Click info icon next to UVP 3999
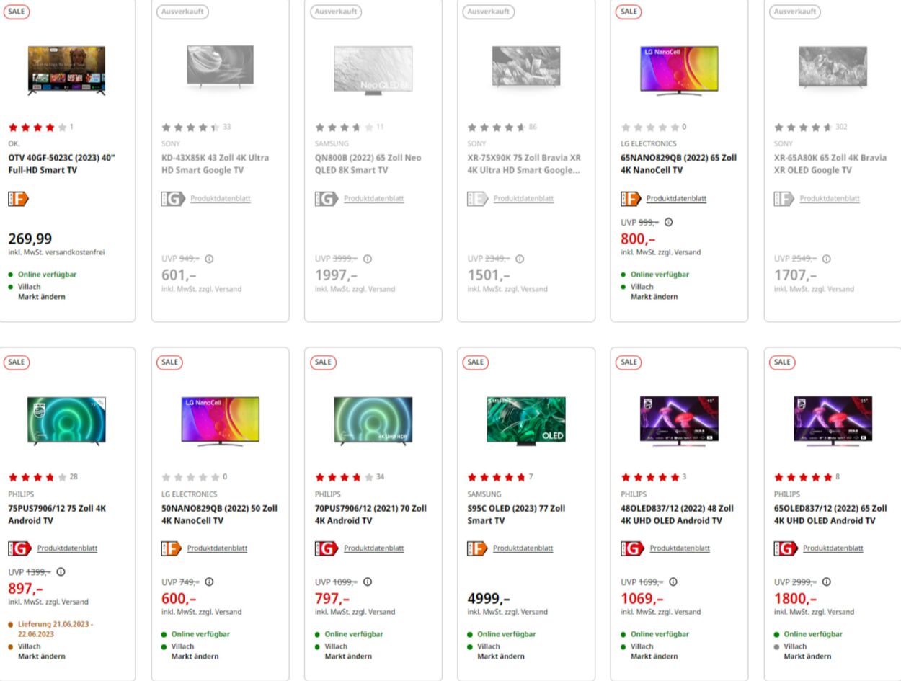Image resolution: width=901 pixels, height=681 pixels. (367, 259)
